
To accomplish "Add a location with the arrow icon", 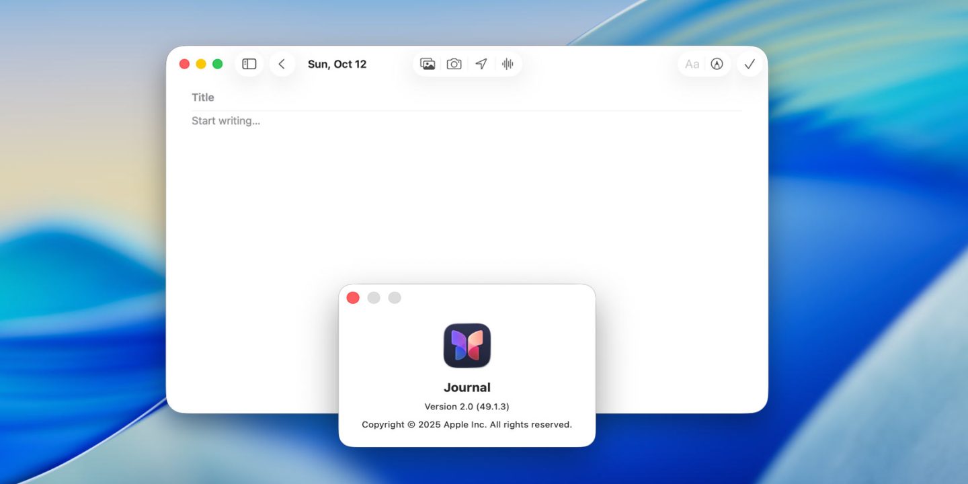I will point(481,64).
